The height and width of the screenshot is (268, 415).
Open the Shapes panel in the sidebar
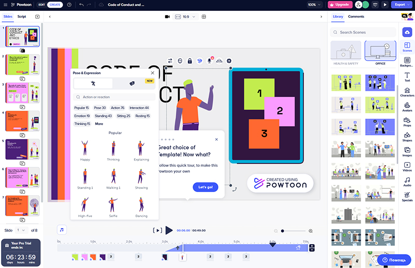tap(407, 137)
